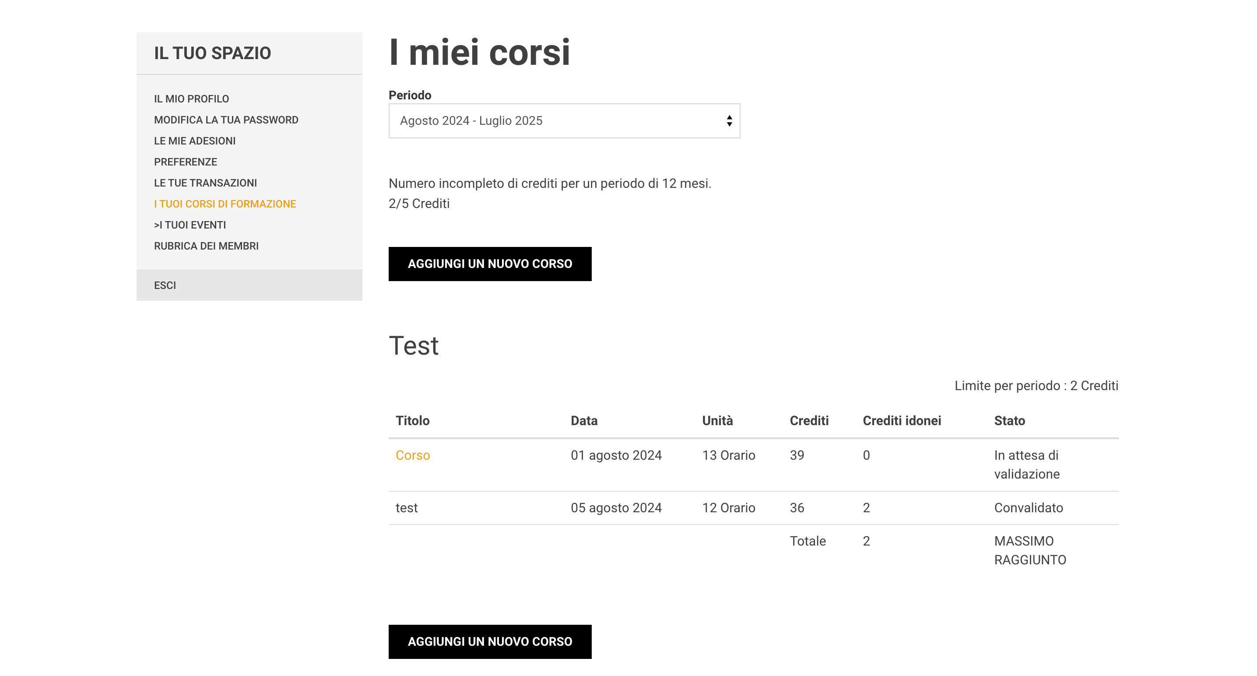
Task: Open the Periodo dropdown selector
Action: point(564,120)
